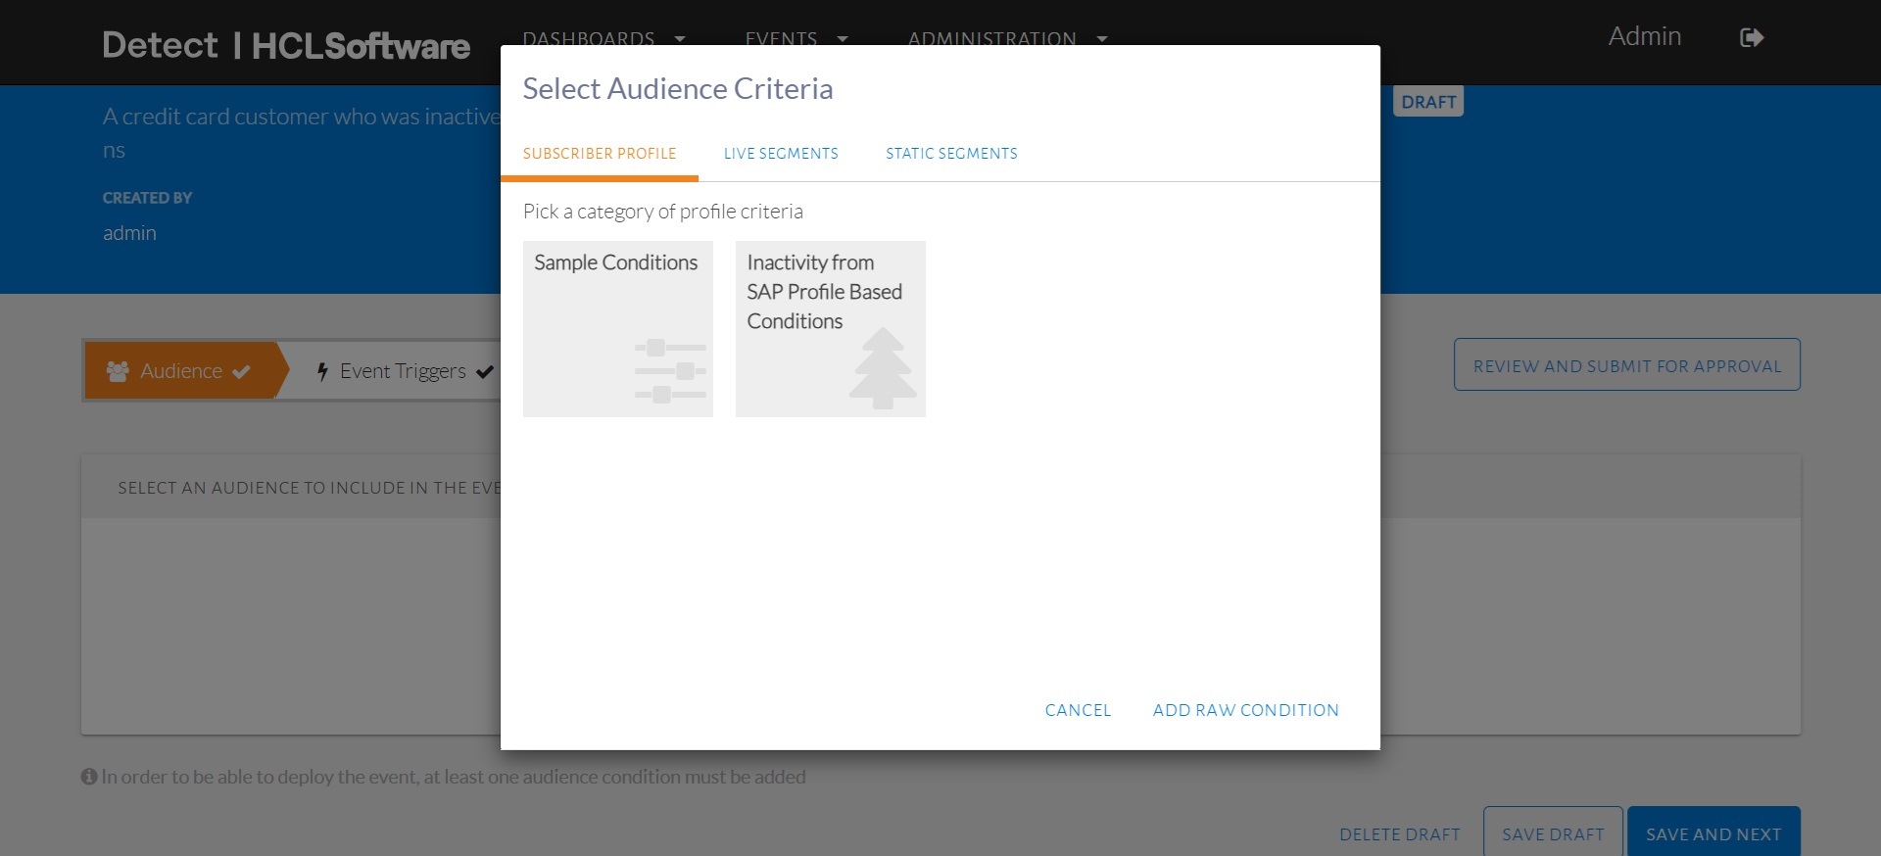Expand the Dashboards dropdown arrow
Viewport: 1881px width, 856px height.
[x=680, y=39]
